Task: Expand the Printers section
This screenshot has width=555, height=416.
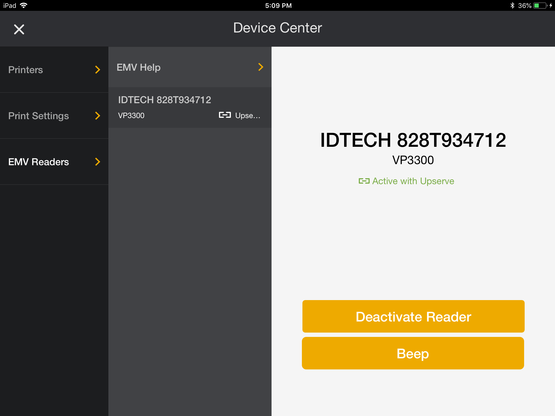Action: (97, 70)
